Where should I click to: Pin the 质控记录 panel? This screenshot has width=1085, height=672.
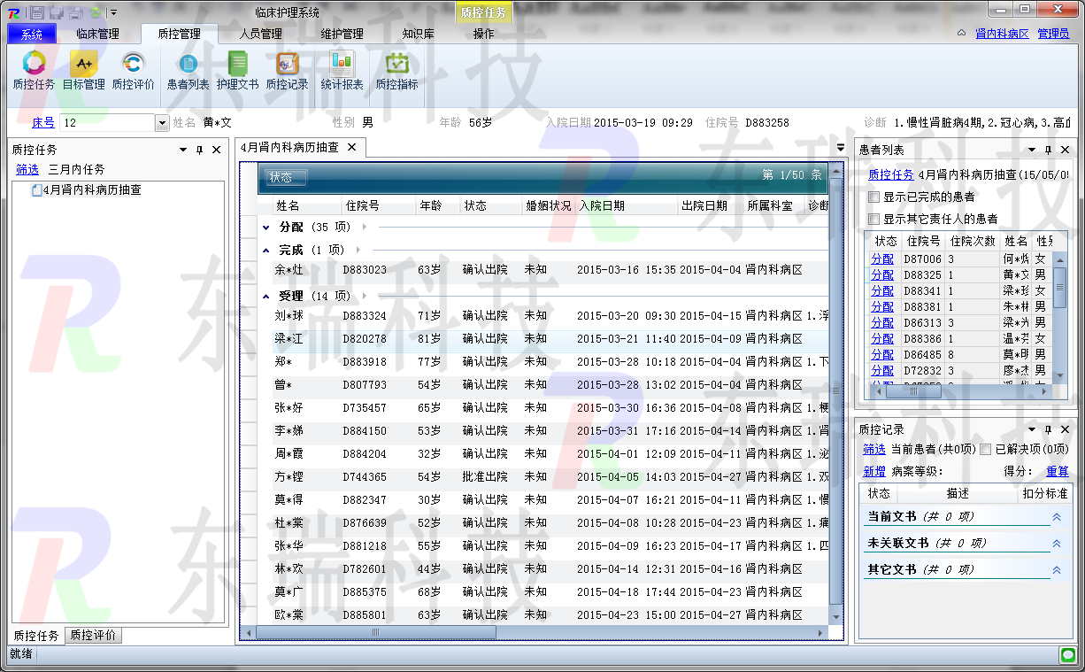point(1048,430)
